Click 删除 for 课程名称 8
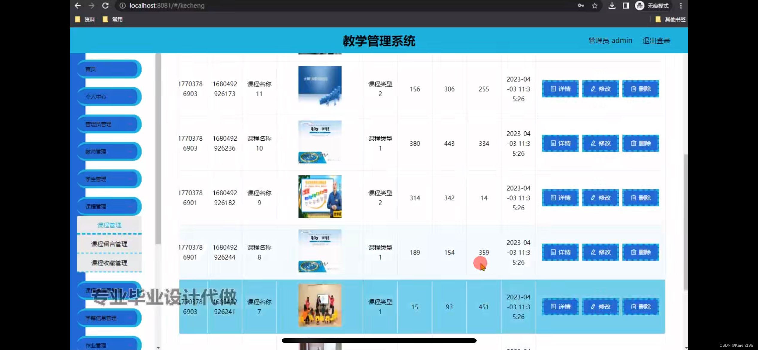This screenshot has width=758, height=350. click(x=641, y=252)
